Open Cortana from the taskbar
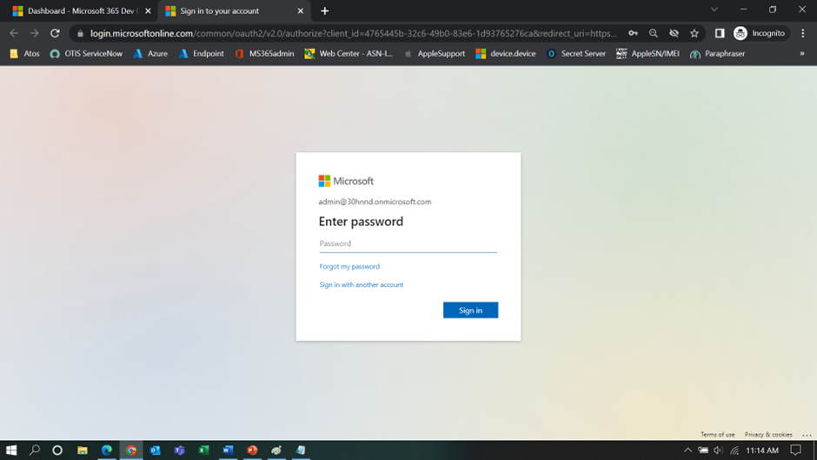Image resolution: width=817 pixels, height=460 pixels. pos(57,450)
